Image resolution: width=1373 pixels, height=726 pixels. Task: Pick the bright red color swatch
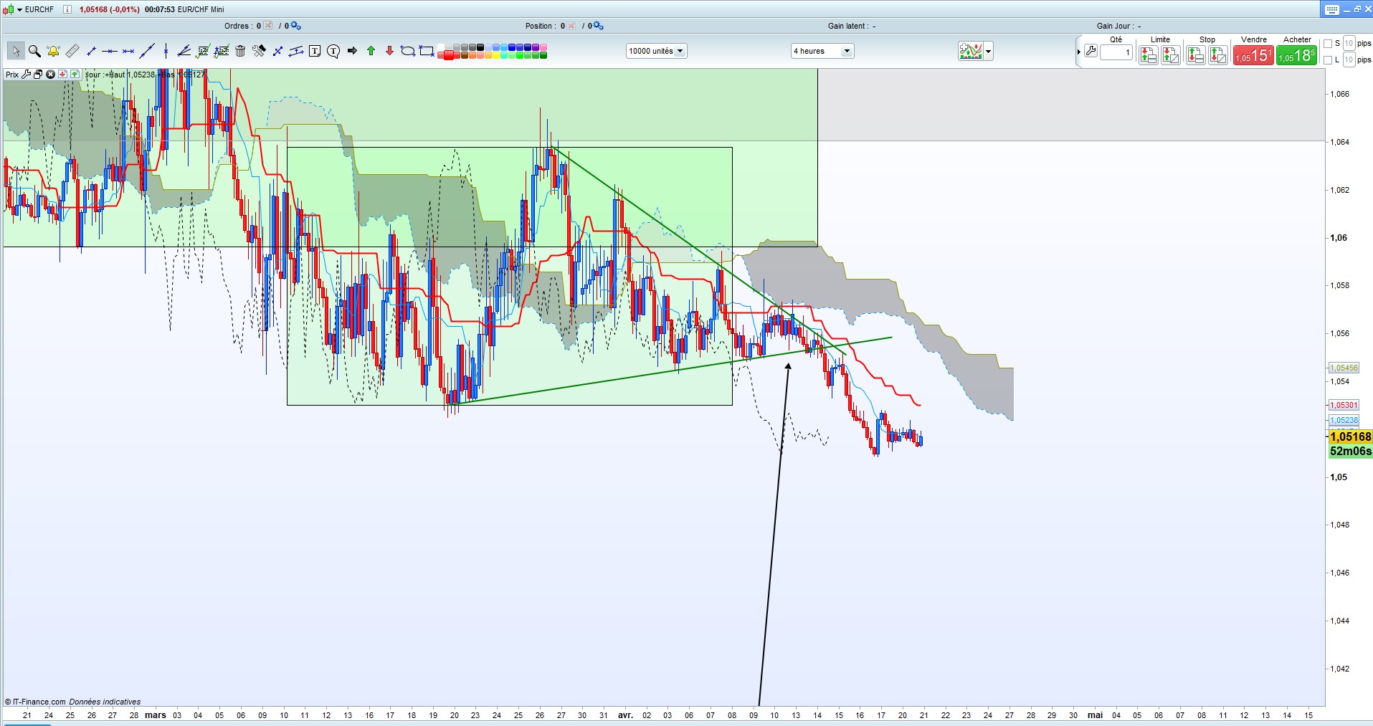click(449, 55)
